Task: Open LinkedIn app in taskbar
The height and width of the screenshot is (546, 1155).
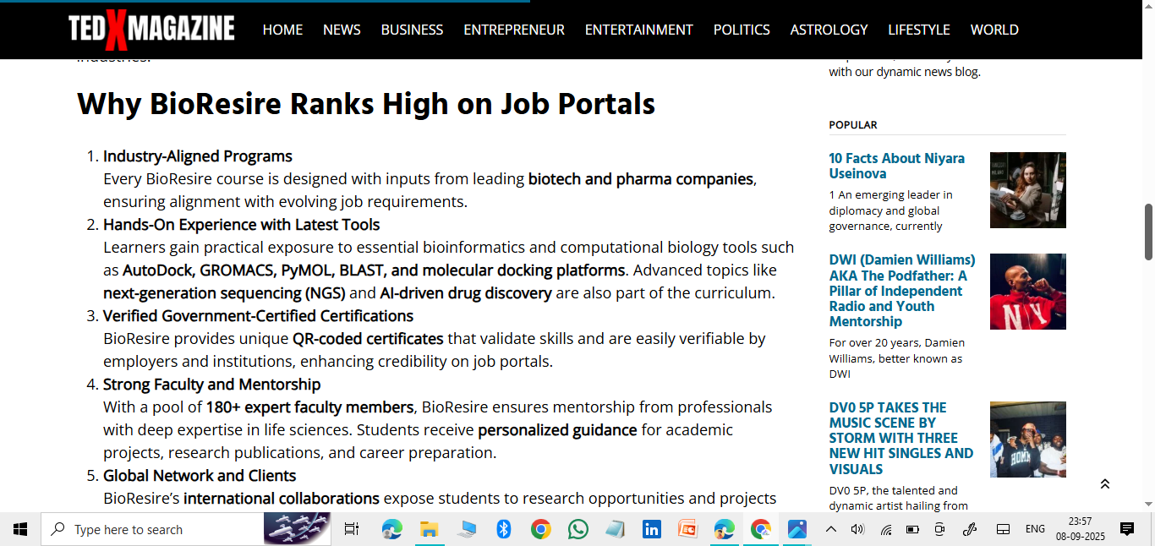Action: [x=651, y=530]
